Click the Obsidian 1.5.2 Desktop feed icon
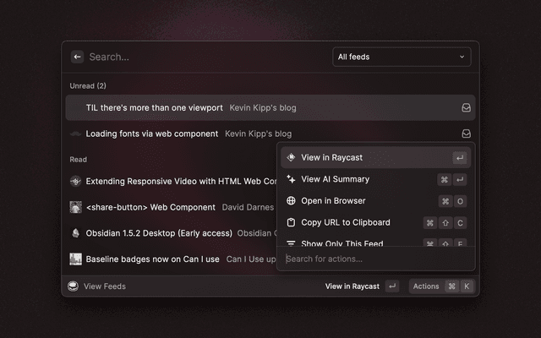This screenshot has width=541, height=338. tap(75, 233)
